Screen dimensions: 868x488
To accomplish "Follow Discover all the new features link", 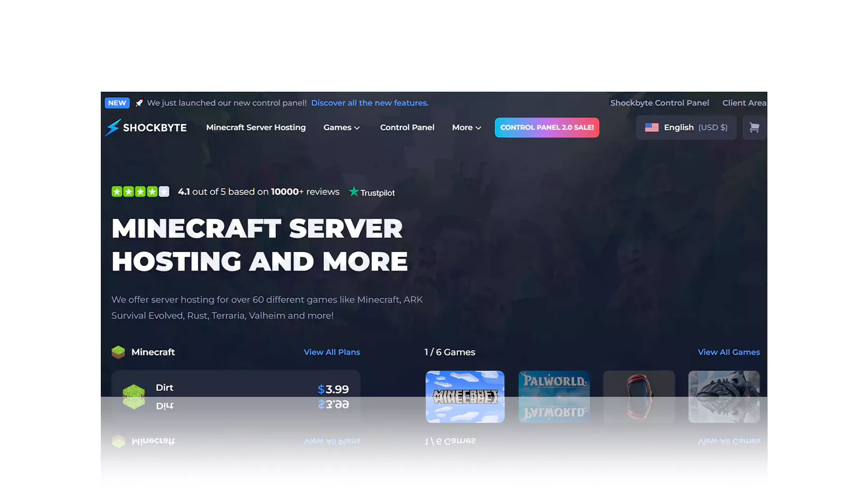I will tap(370, 103).
